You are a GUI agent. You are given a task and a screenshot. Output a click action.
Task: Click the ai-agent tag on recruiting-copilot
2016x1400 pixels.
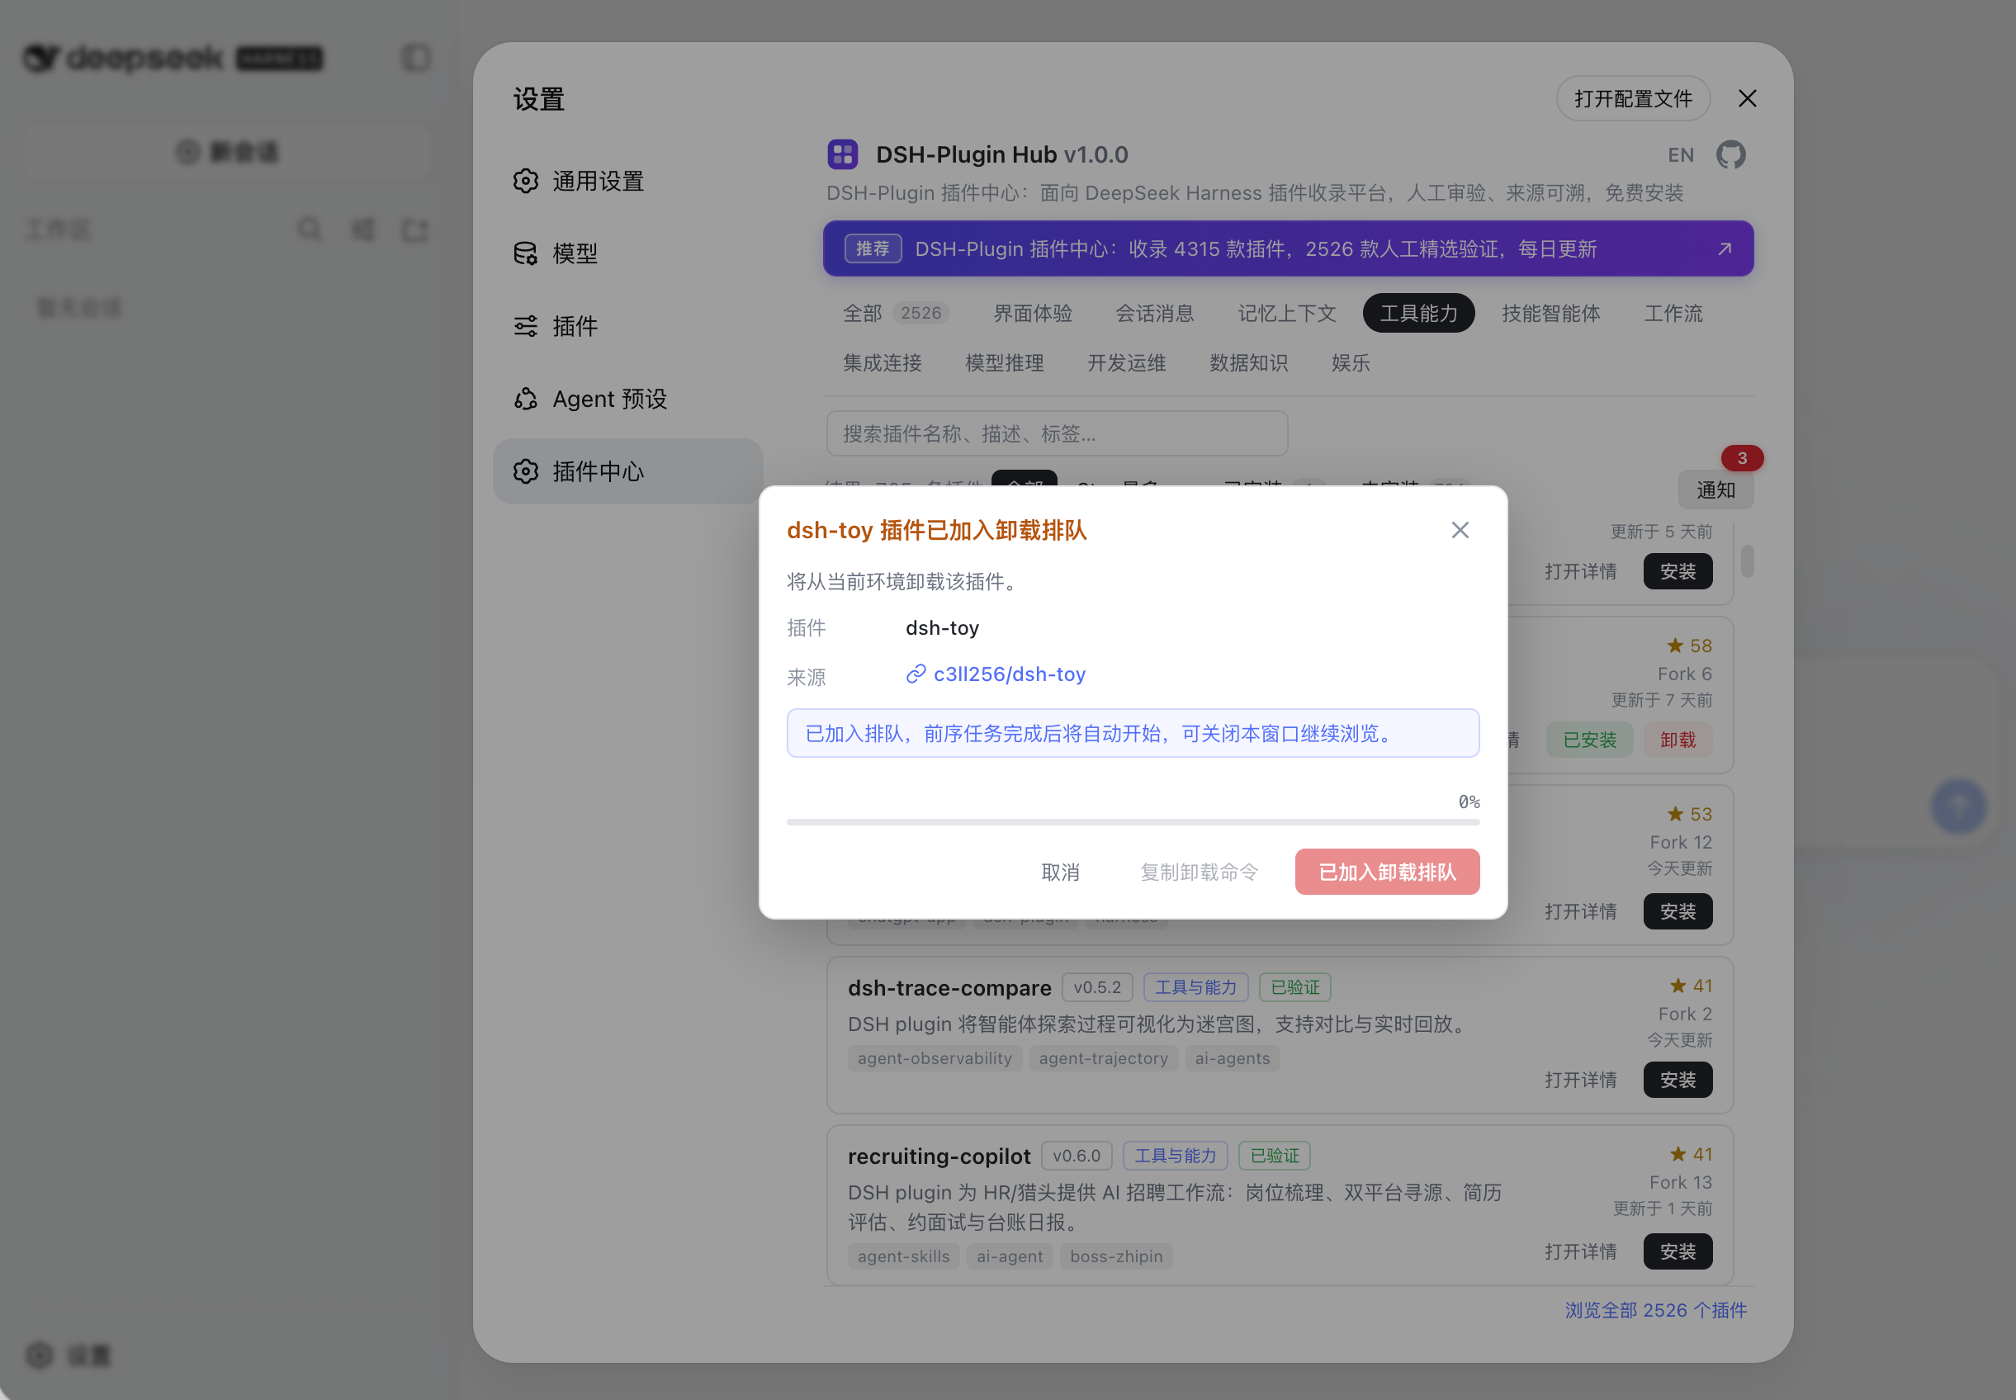tap(1010, 1256)
